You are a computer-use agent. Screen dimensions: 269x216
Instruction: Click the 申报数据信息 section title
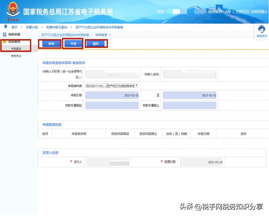pyautogui.click(x=52, y=125)
